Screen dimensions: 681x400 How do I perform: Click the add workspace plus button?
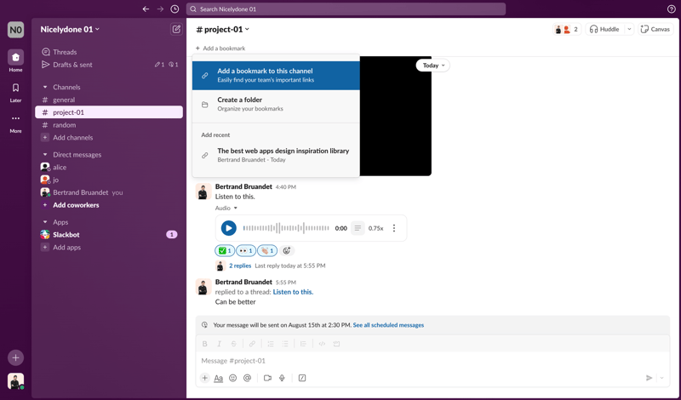coord(15,357)
